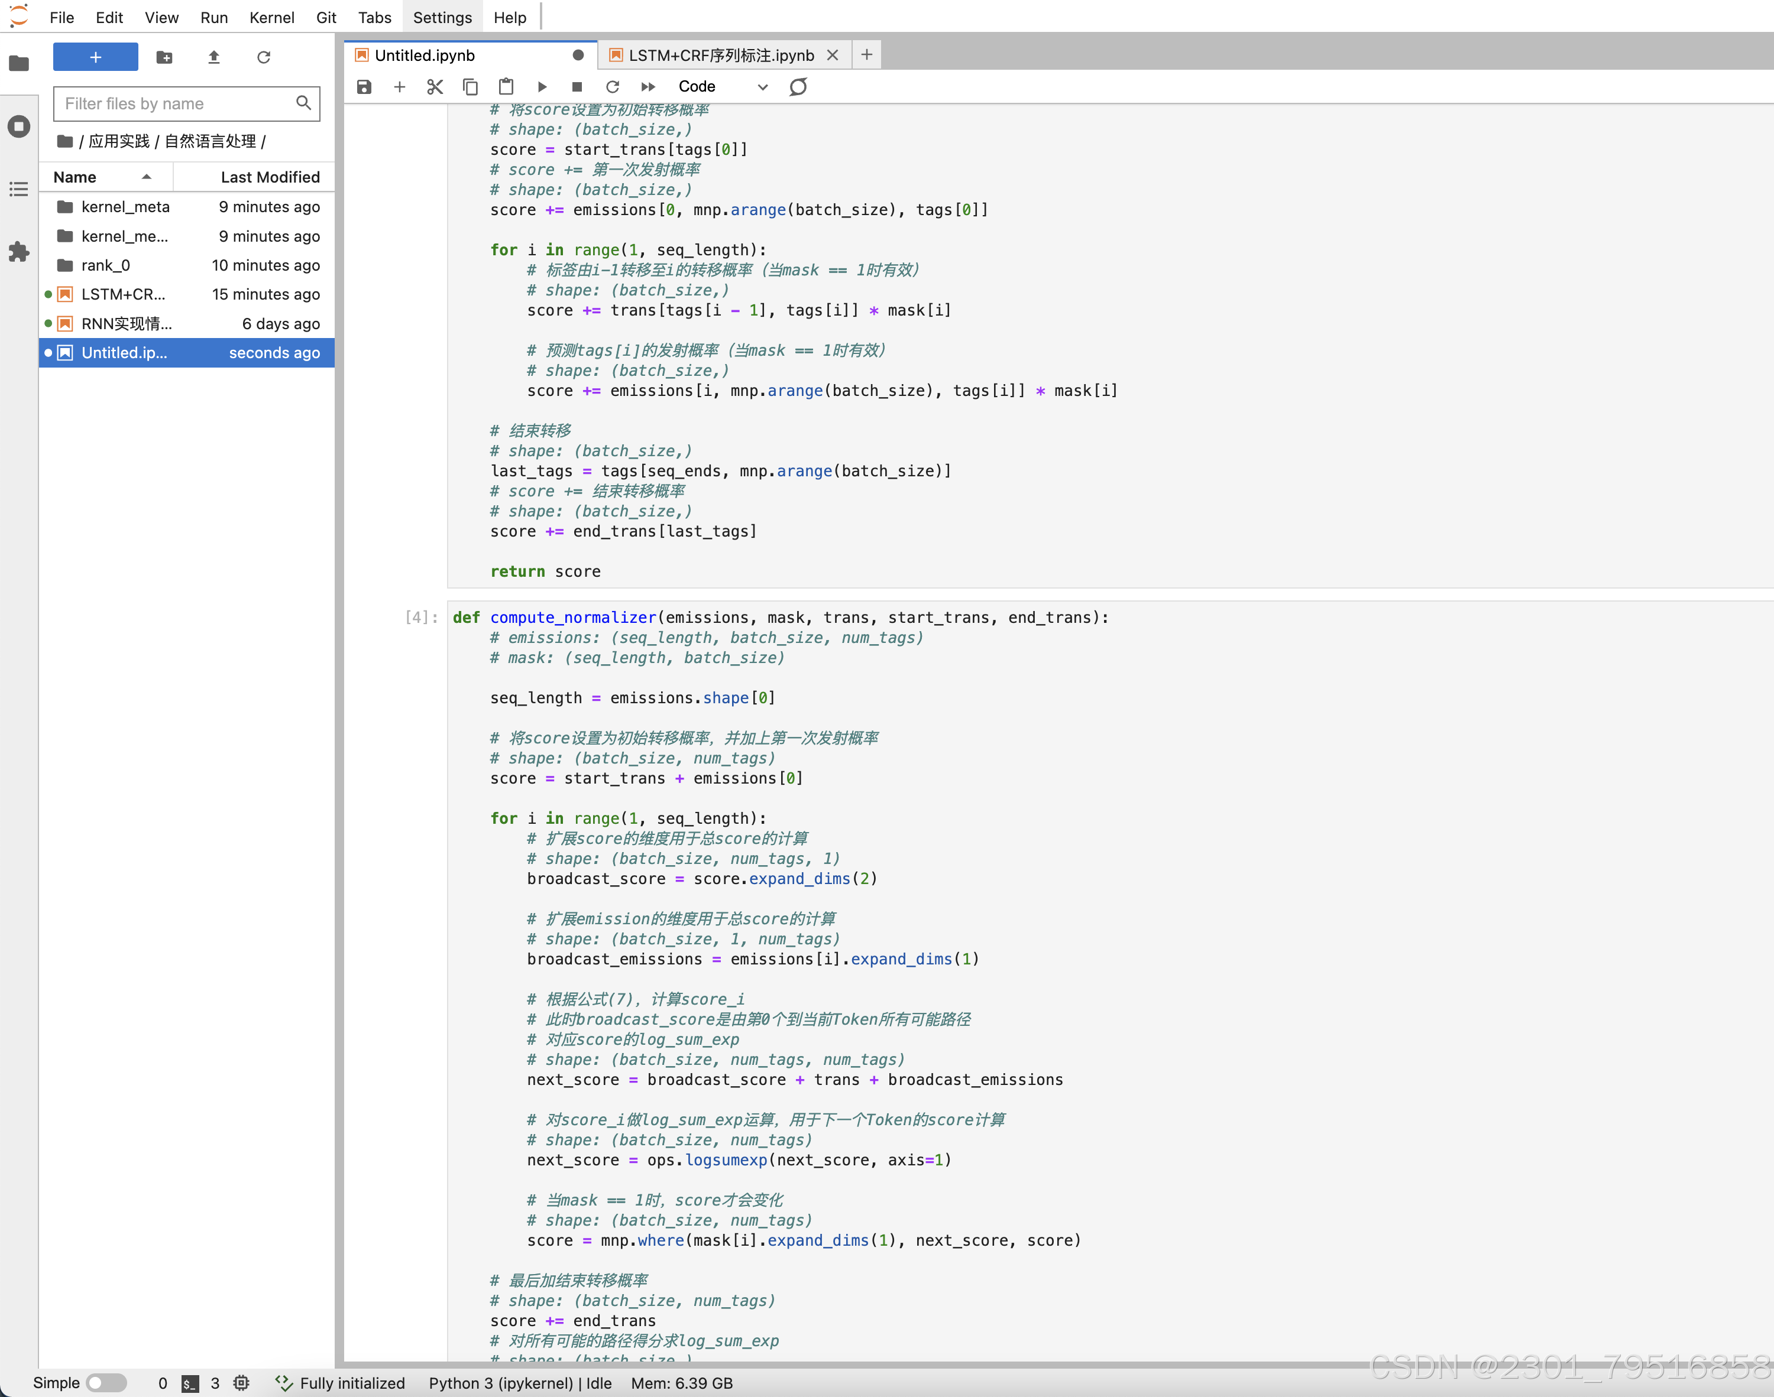Sort files by the Name column header
Screen dimensions: 1774x1397
[75, 177]
